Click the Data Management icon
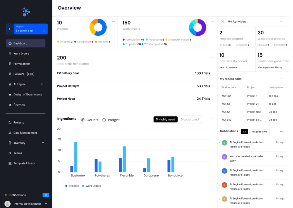Image resolution: width=293 pixels, height=208 pixels. (x=10, y=133)
